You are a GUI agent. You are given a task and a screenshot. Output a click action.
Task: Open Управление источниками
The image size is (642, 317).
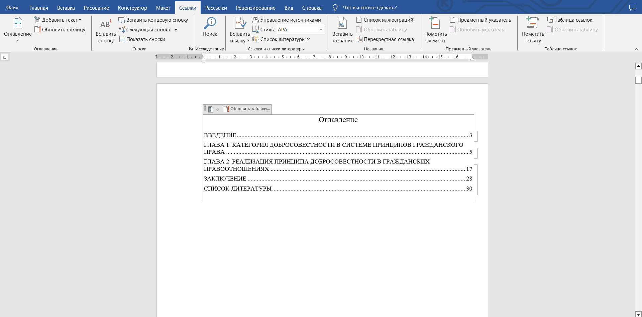(287, 20)
